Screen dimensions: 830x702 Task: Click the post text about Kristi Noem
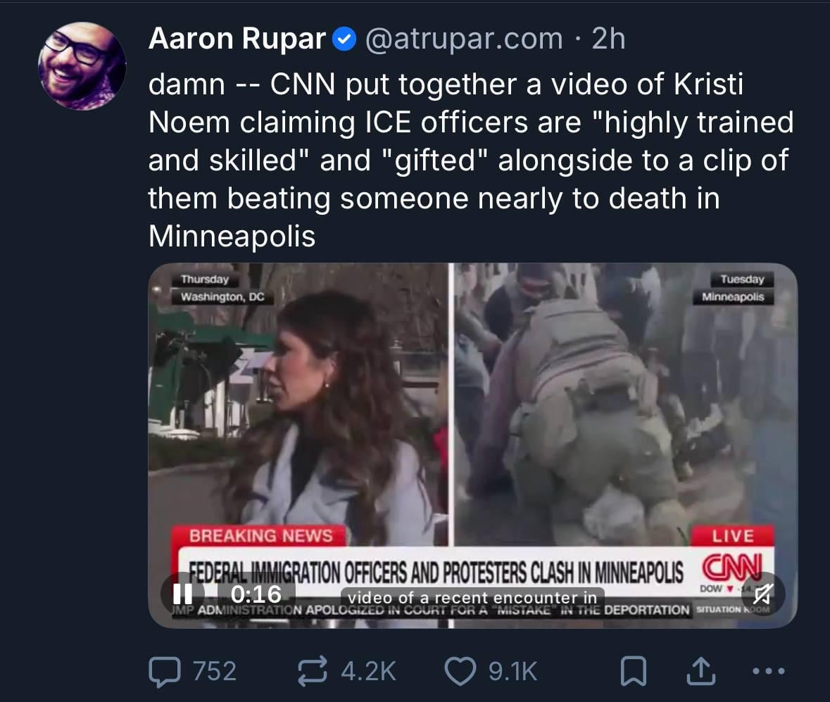pos(471,160)
